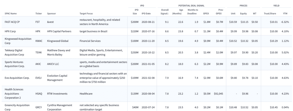Click the GRCY ticker cell
Image resolution: width=293 pixels, height=111 pixels.
click(38, 108)
